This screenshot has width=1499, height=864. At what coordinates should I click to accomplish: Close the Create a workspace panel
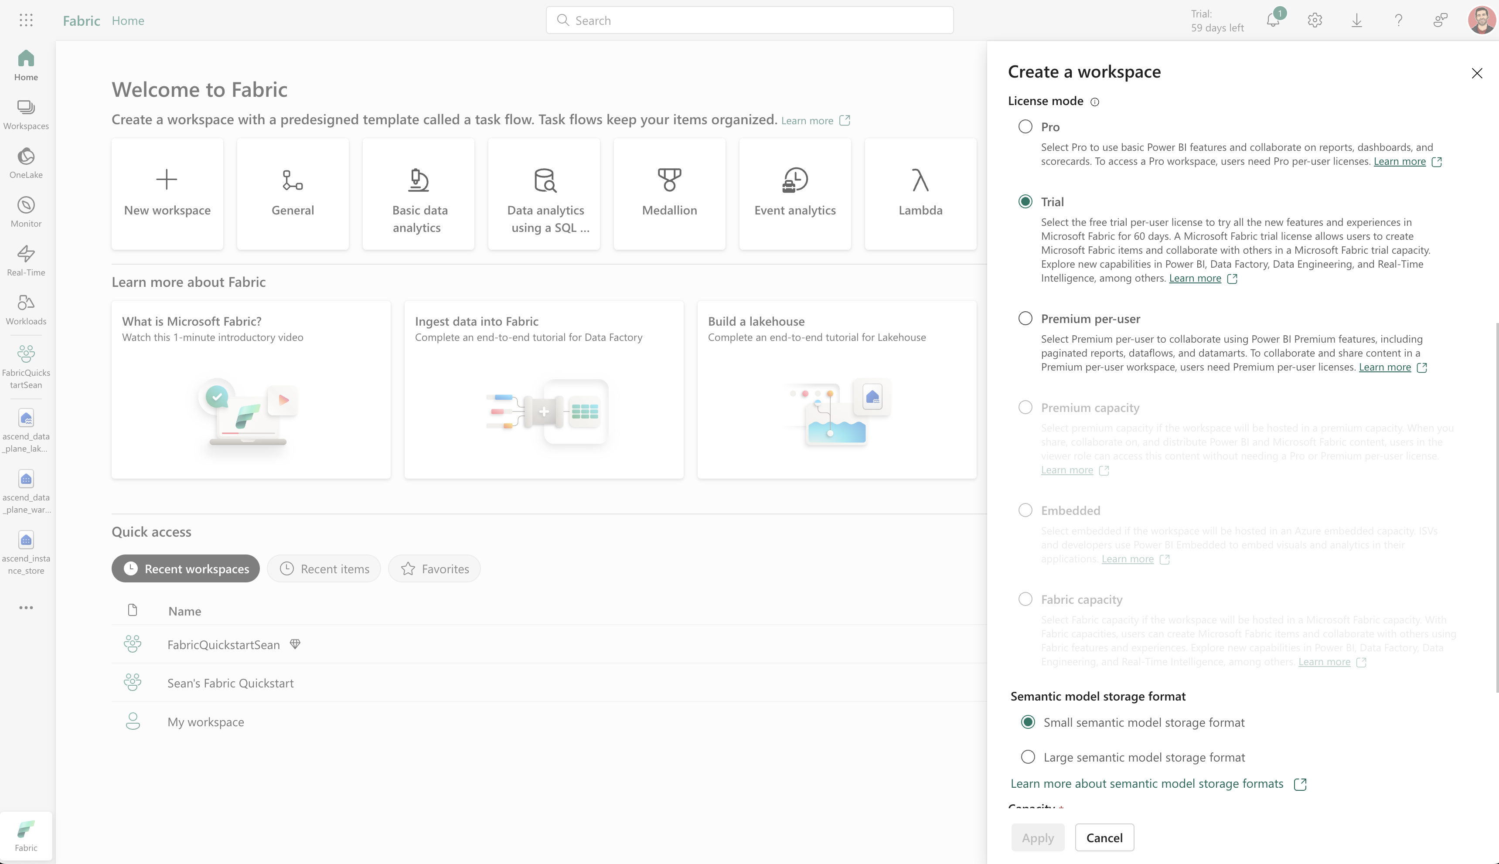coord(1477,73)
